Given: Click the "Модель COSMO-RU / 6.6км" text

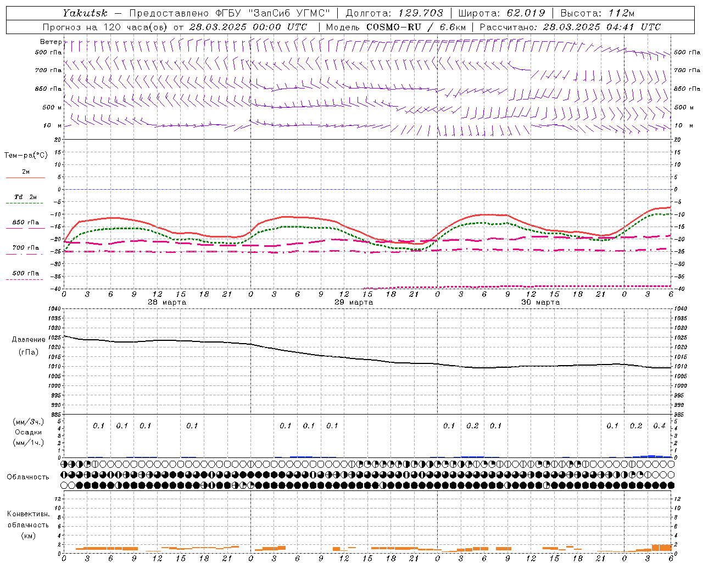Looking at the screenshot, I should pyautogui.click(x=395, y=27).
